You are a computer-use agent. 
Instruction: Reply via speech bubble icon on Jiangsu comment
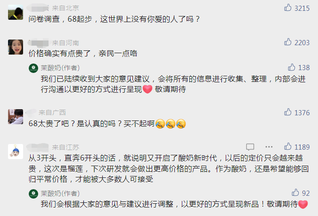point(250,147)
